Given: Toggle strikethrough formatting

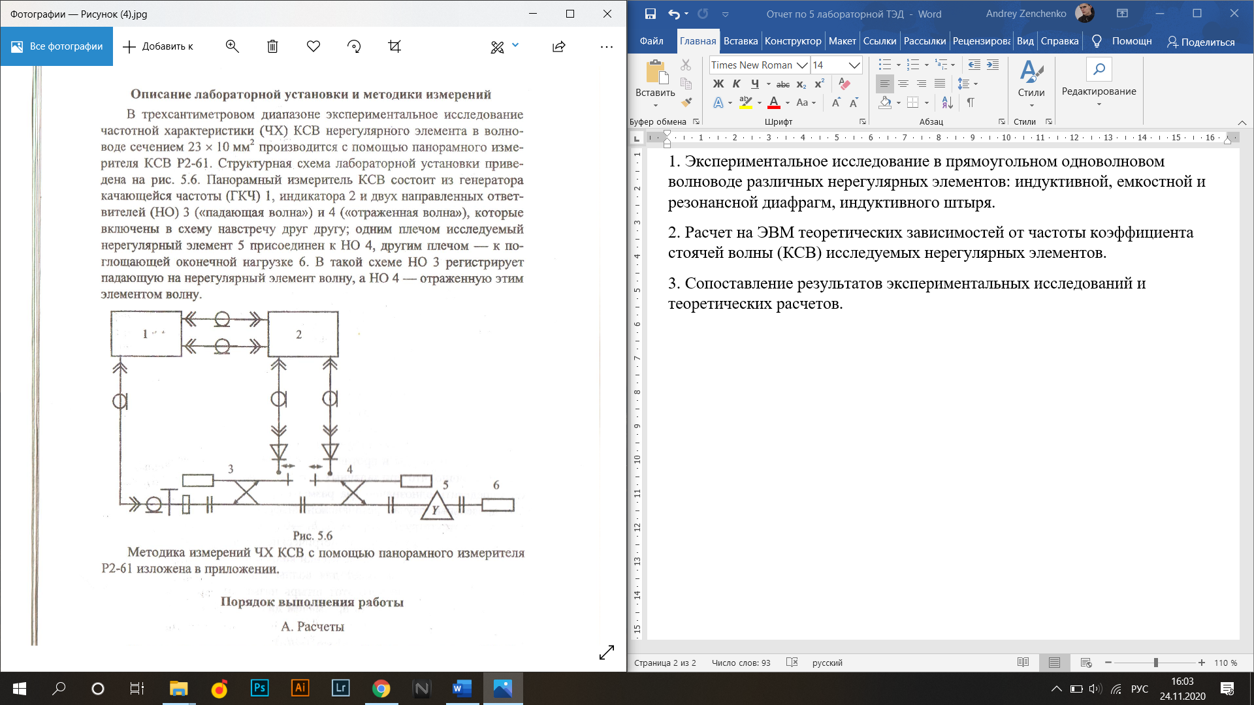Looking at the screenshot, I should [x=783, y=84].
